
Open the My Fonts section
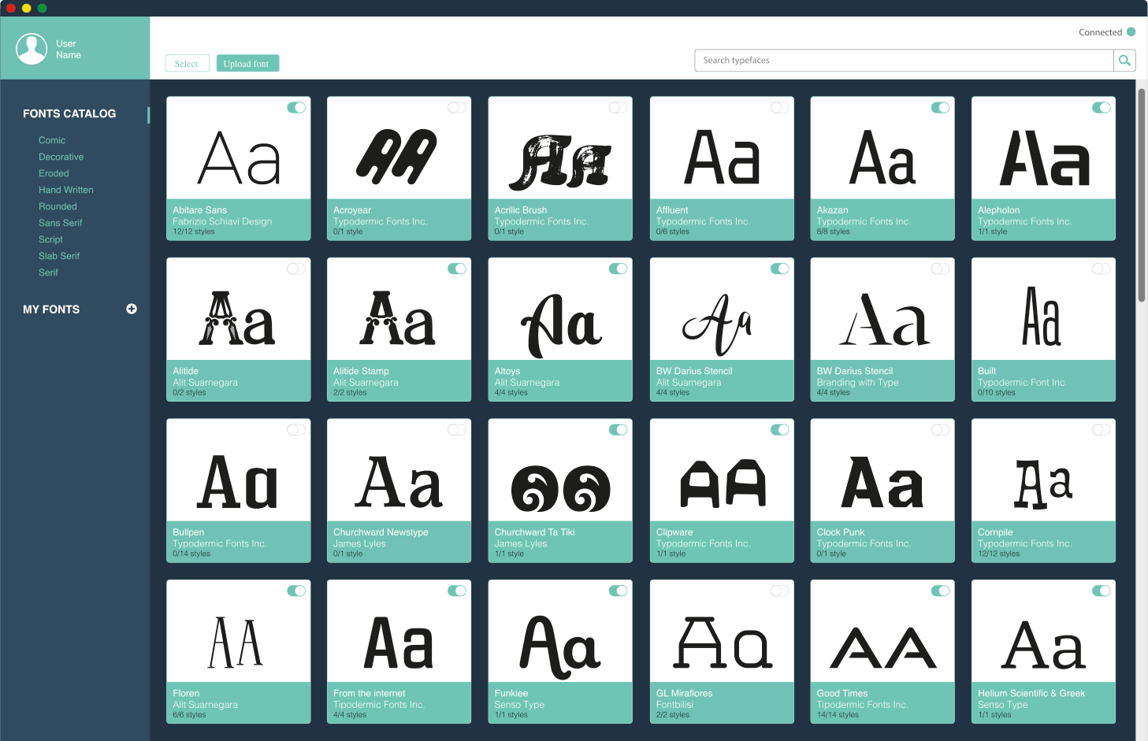51,309
